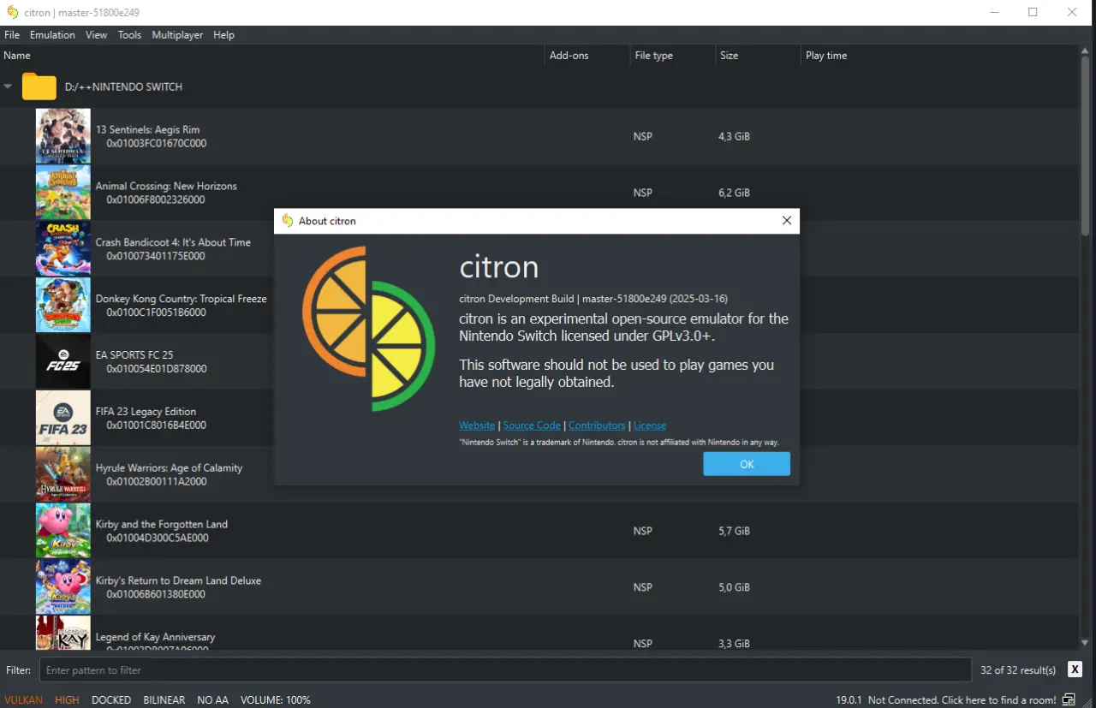
Task: Click OK in About citron dialog
Action: [x=747, y=464]
